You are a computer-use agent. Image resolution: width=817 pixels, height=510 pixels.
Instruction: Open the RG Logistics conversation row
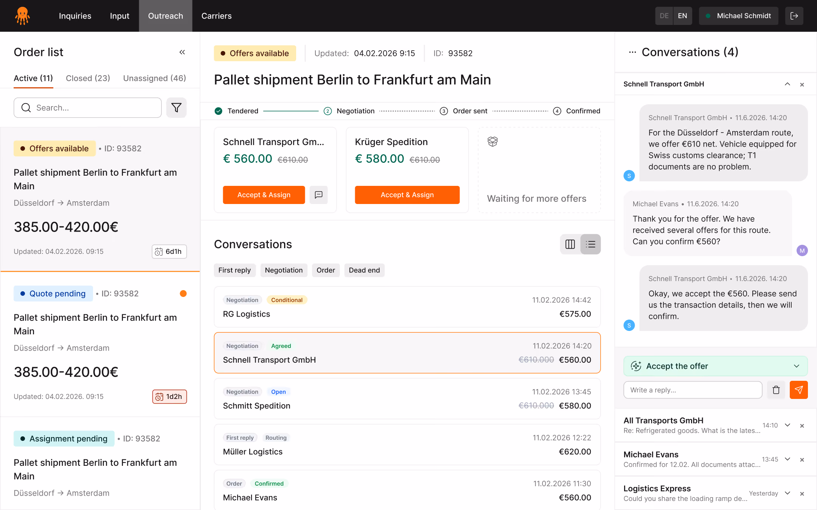(x=407, y=307)
